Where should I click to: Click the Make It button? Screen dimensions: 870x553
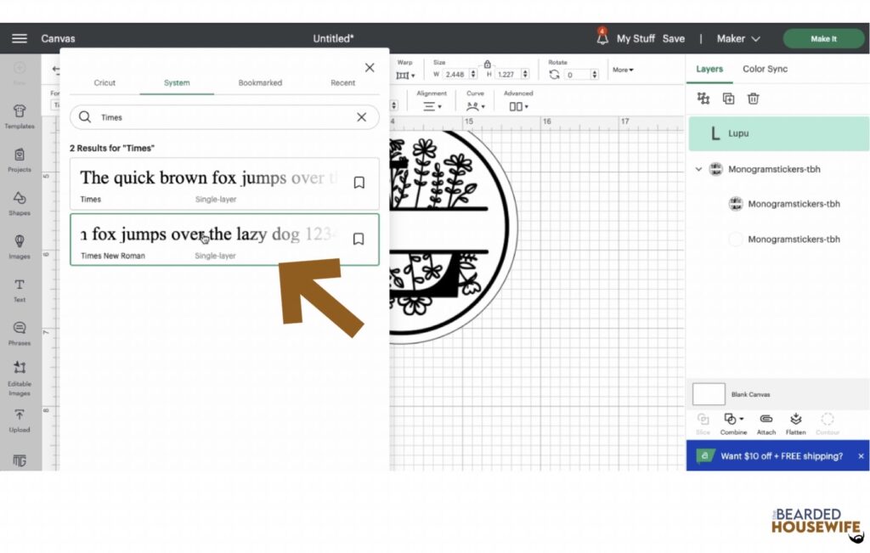(823, 39)
